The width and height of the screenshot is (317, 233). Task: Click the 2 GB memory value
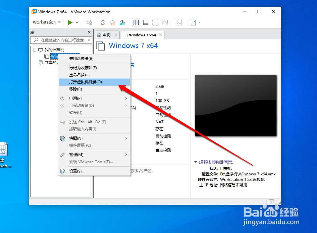coord(160,87)
